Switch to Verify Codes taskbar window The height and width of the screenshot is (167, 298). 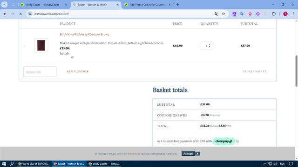point(104,164)
